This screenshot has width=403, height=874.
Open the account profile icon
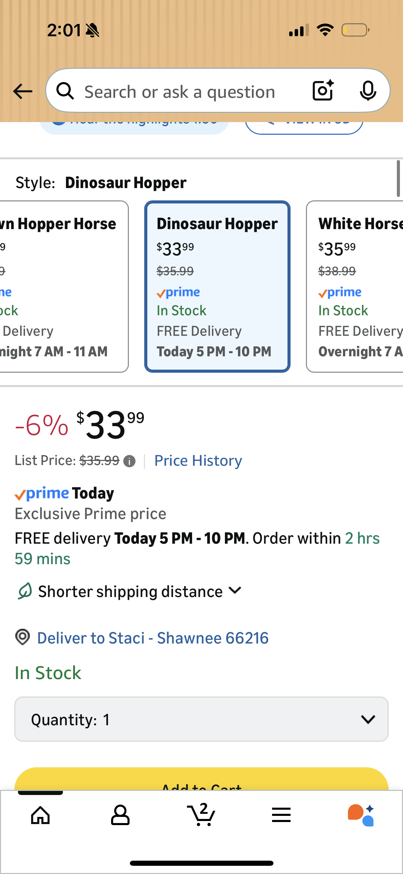coord(120,815)
